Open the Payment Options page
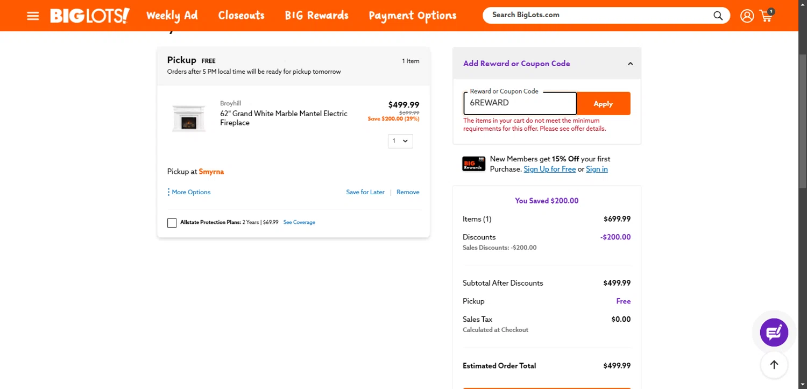807x389 pixels. (x=413, y=16)
